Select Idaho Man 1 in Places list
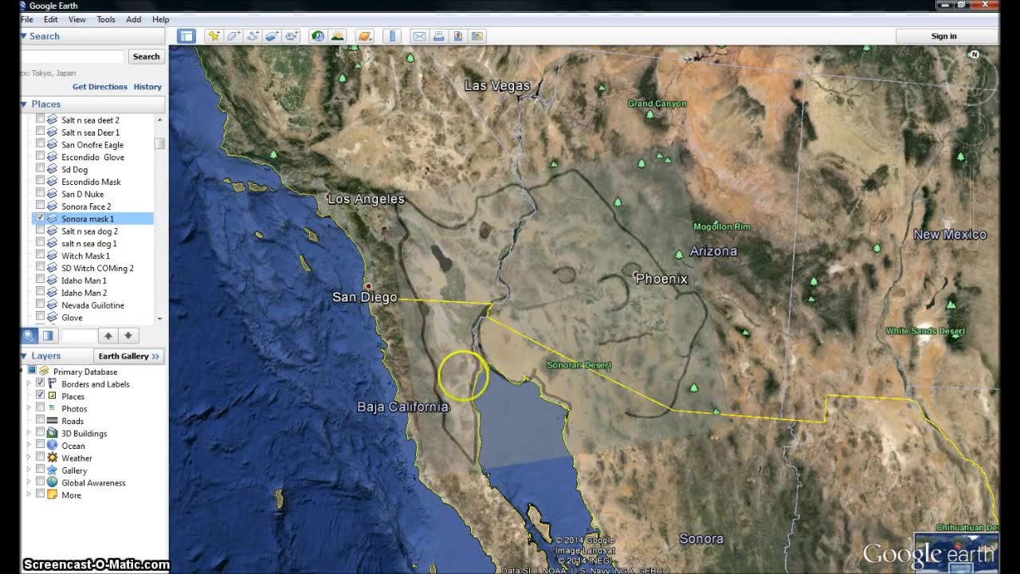The height and width of the screenshot is (574, 1020). point(84,281)
